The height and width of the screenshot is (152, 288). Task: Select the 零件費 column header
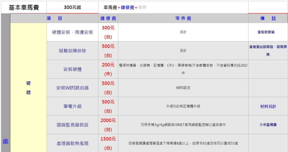click(183, 19)
